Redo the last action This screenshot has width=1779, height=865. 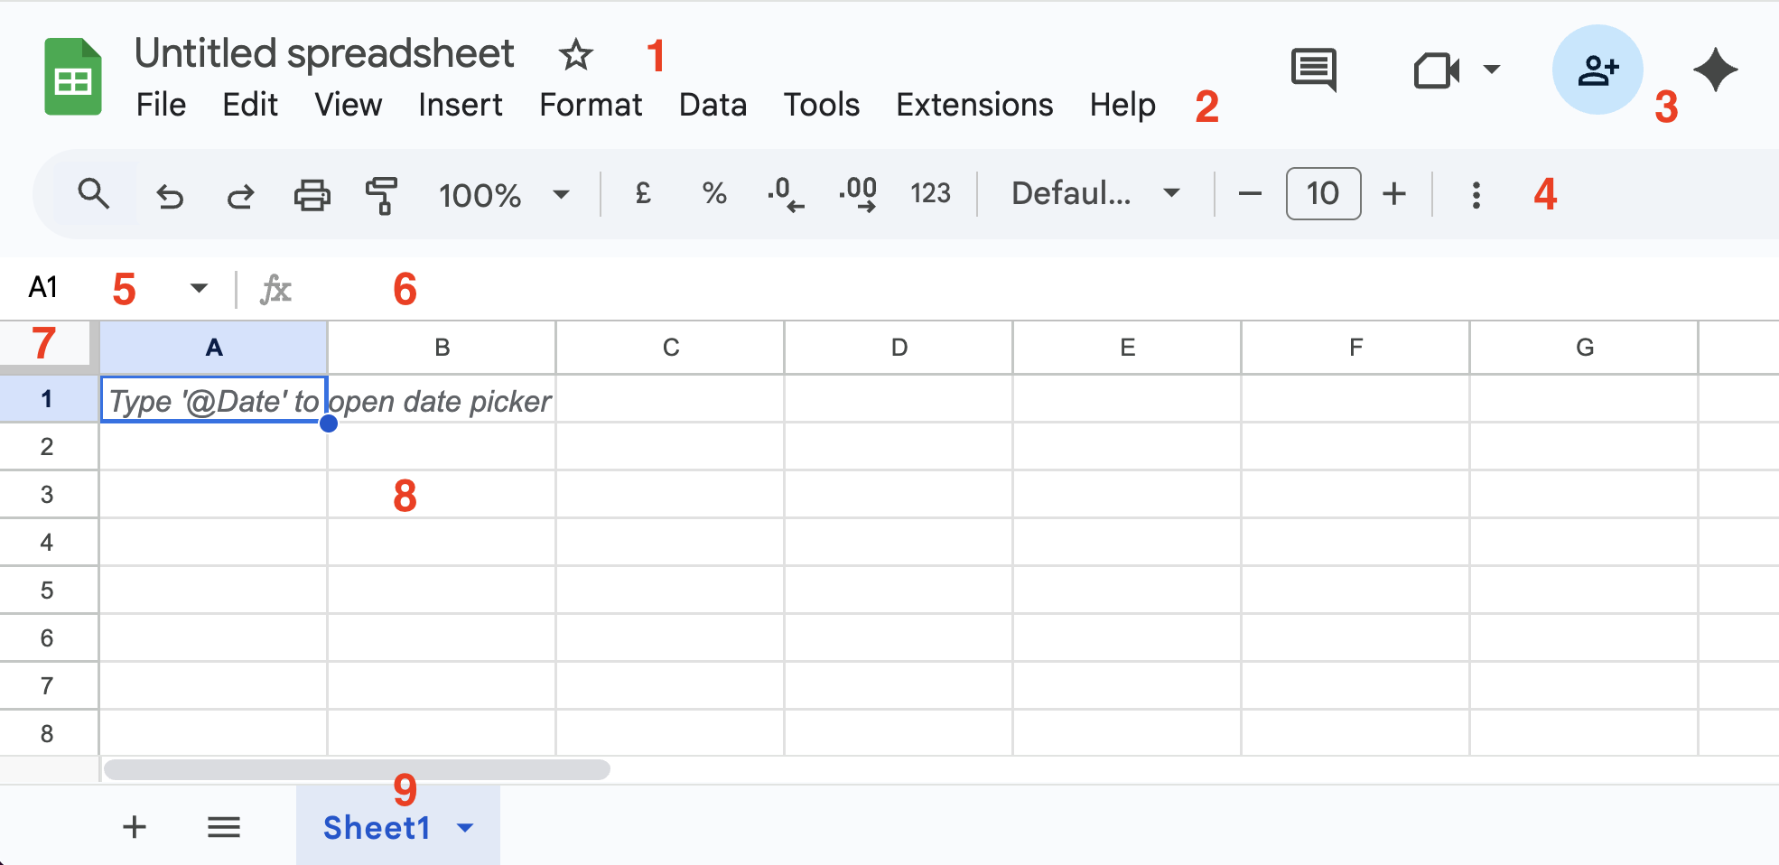pyautogui.click(x=240, y=195)
